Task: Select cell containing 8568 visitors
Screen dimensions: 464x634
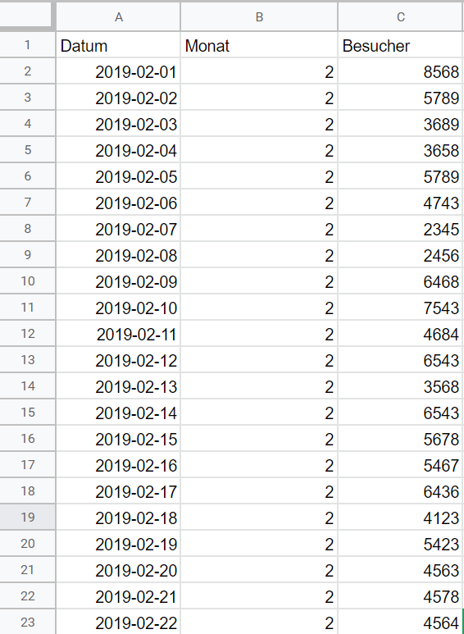Action: pyautogui.click(x=401, y=71)
